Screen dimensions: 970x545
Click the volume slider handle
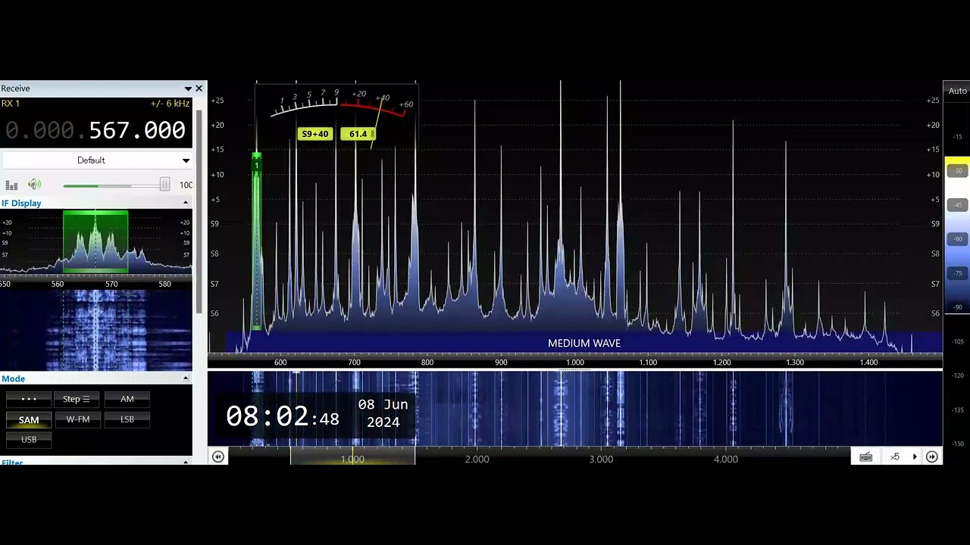click(164, 185)
